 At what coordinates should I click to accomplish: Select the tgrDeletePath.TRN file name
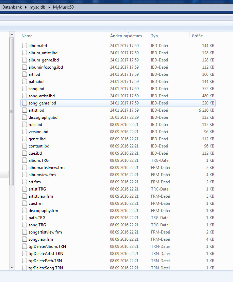click(x=45, y=261)
